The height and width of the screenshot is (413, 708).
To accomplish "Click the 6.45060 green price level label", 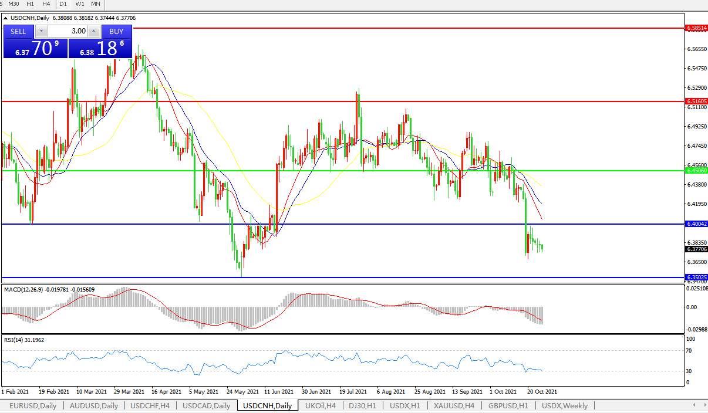I will pos(696,171).
